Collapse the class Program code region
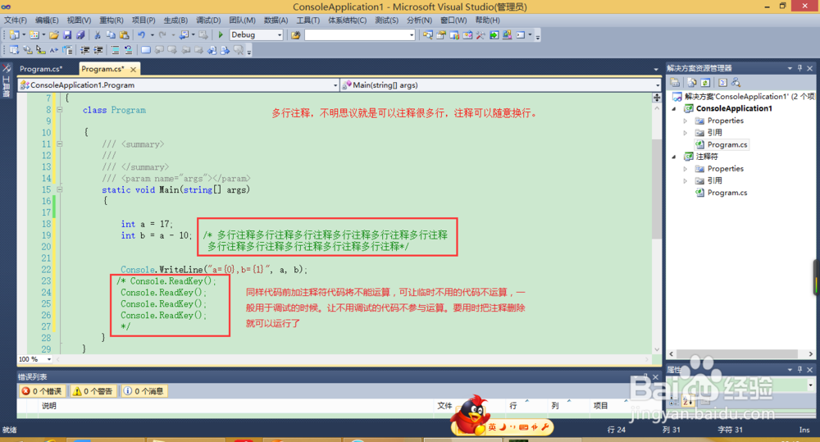This screenshot has width=820, height=442. [x=60, y=110]
